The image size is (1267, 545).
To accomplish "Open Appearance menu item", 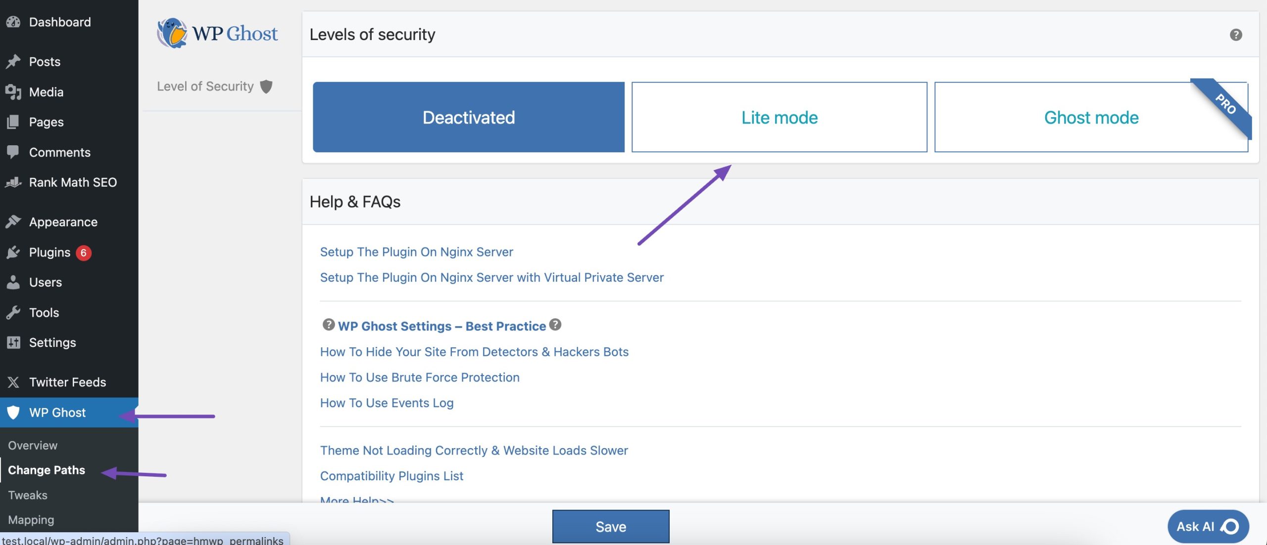I will (69, 222).
